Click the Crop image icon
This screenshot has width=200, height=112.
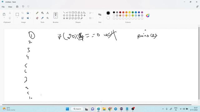[22, 13]
